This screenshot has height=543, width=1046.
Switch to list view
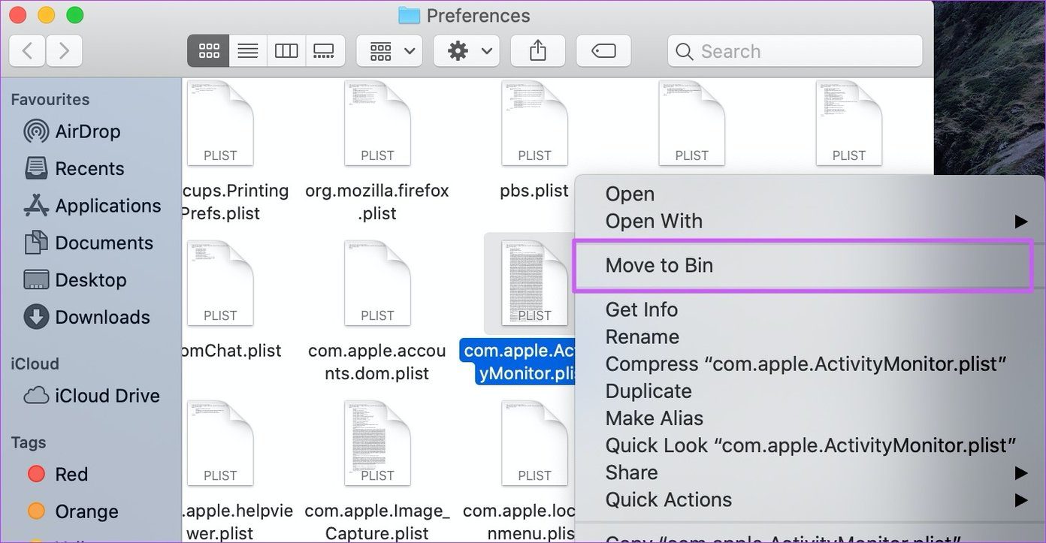coord(248,51)
